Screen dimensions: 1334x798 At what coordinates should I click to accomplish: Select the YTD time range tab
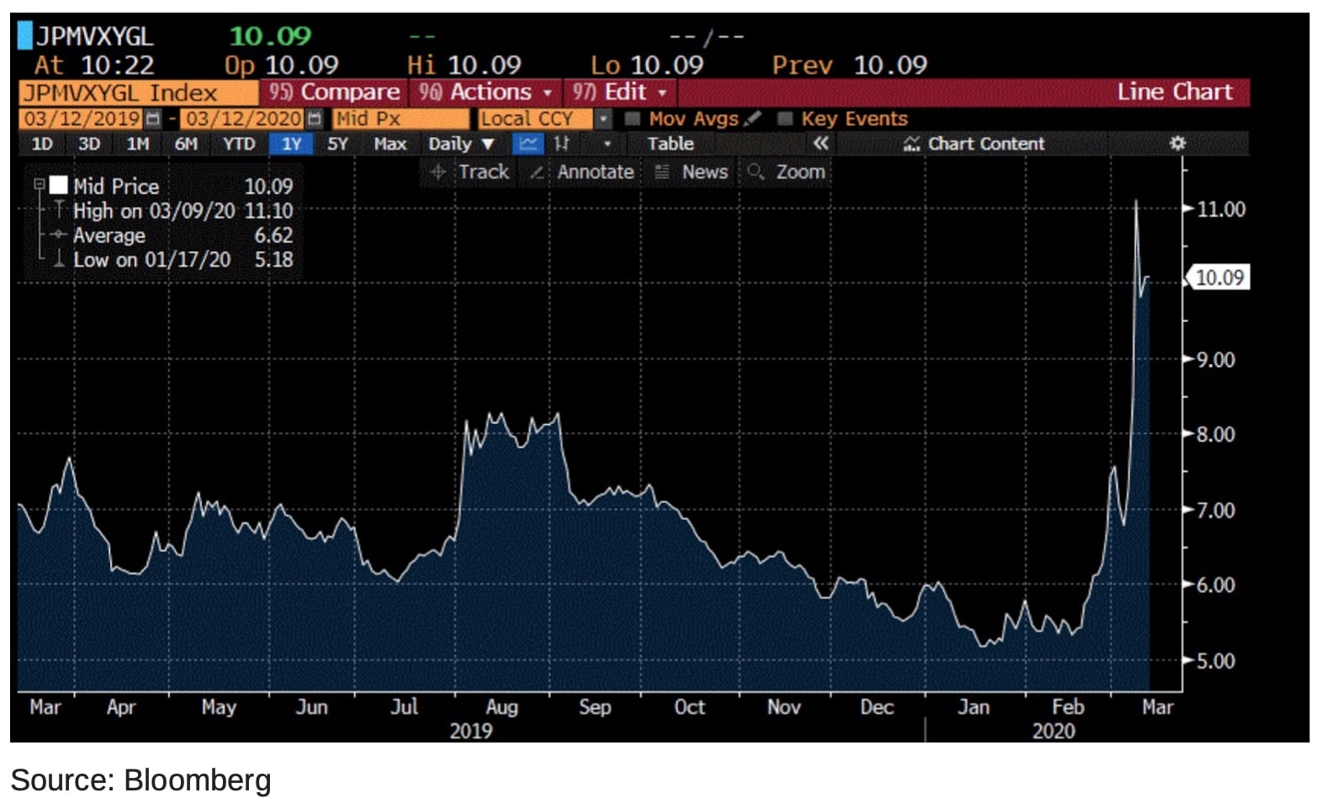(239, 144)
